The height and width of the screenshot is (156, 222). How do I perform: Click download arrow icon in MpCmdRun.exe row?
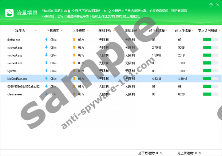(46, 78)
